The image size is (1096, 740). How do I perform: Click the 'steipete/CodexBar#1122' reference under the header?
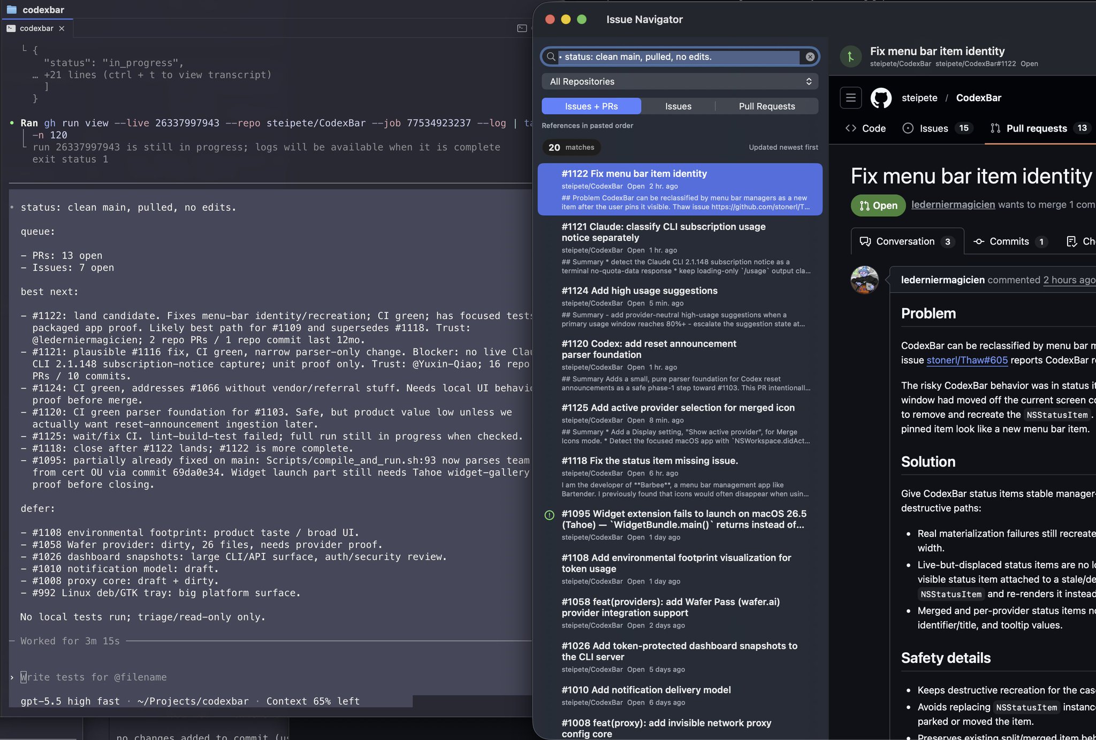coord(976,64)
